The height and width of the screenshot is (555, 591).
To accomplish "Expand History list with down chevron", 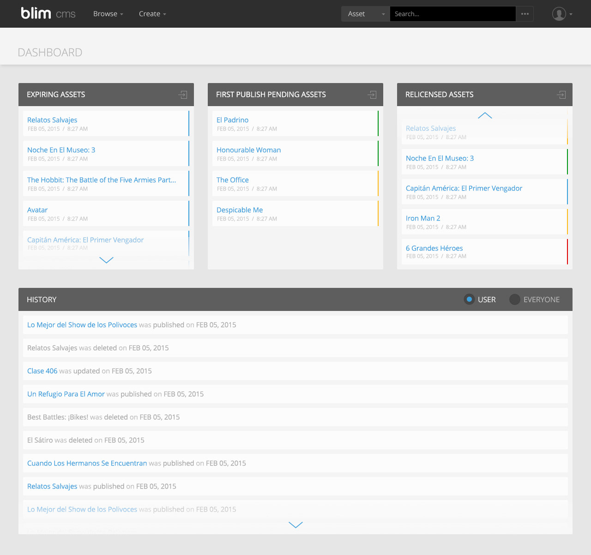I will coord(295,525).
